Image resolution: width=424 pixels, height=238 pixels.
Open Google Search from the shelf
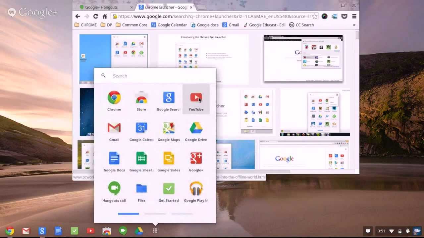(42, 231)
